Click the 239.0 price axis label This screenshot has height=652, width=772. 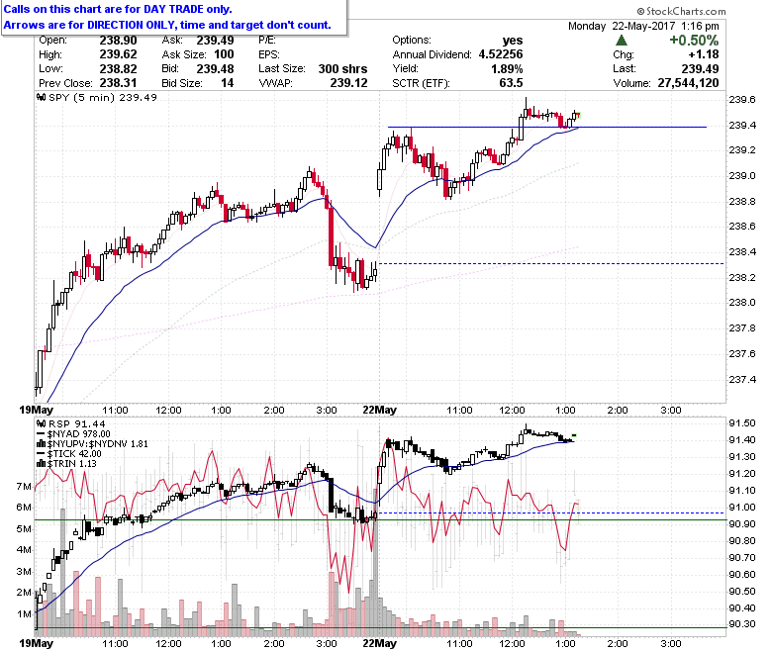click(742, 176)
